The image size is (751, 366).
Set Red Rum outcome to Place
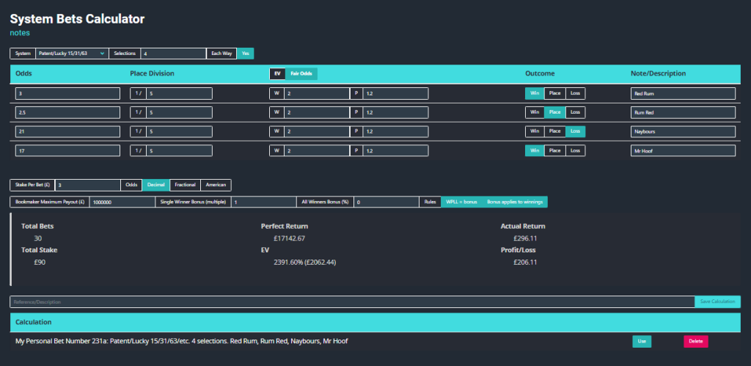[x=554, y=93]
